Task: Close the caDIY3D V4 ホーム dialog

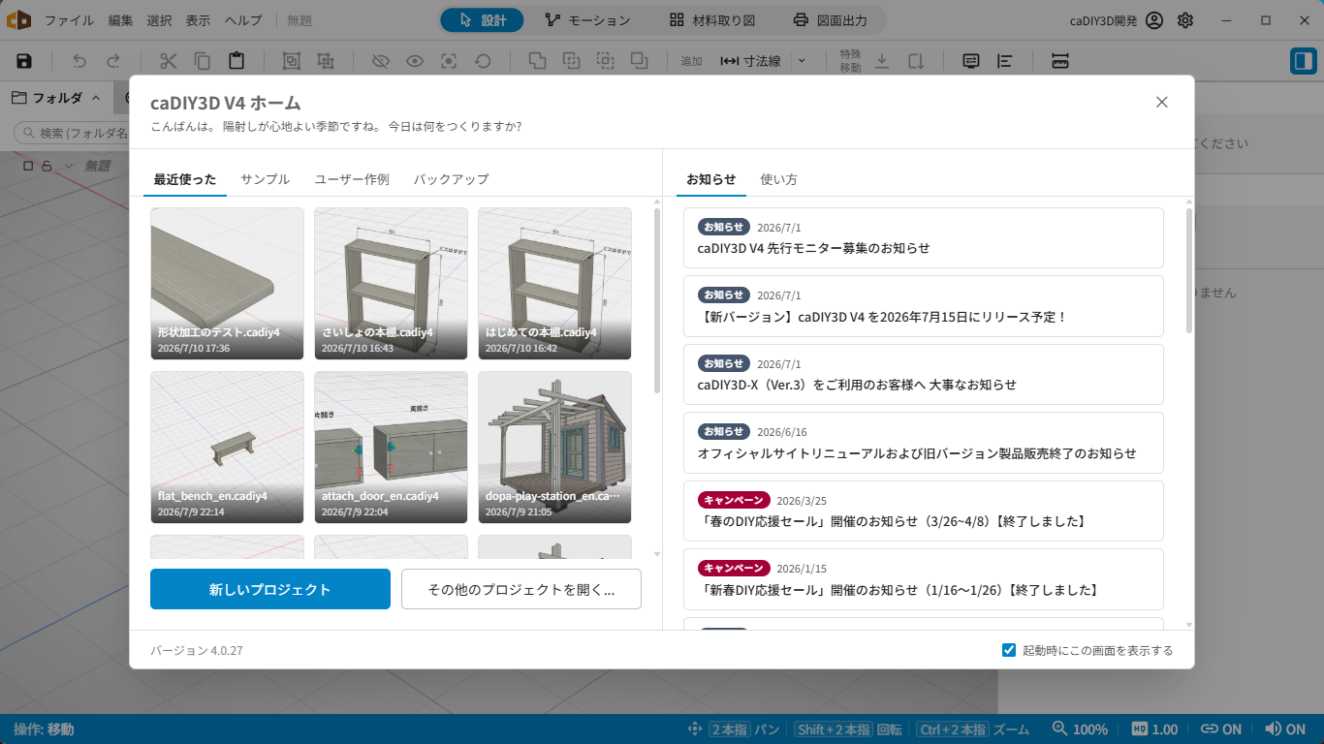Action: (1162, 102)
